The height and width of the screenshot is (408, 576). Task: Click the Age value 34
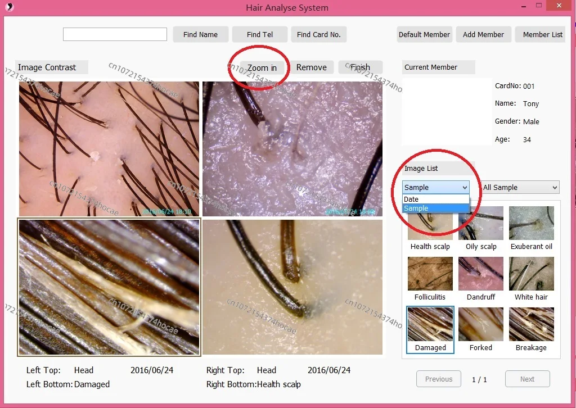click(526, 140)
